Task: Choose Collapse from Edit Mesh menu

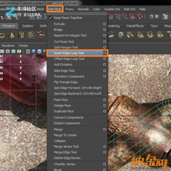Action: point(60,141)
